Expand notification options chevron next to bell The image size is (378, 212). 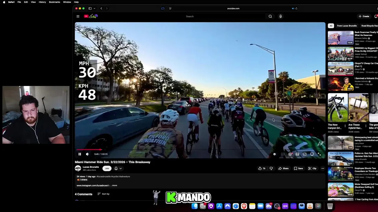click(120, 168)
